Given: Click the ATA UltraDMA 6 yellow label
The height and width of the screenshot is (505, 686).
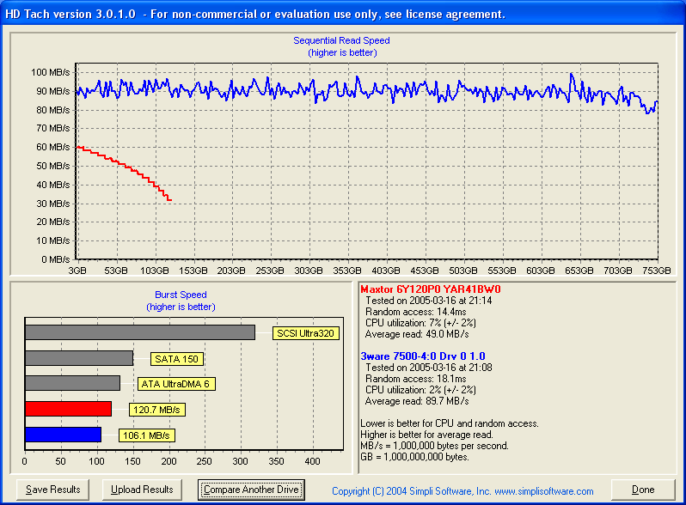Looking at the screenshot, I should click(176, 384).
